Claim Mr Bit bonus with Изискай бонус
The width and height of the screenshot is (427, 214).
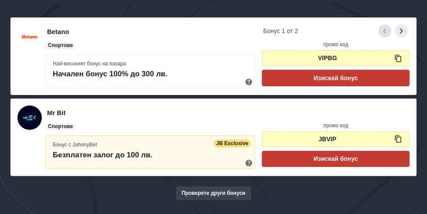tap(335, 159)
